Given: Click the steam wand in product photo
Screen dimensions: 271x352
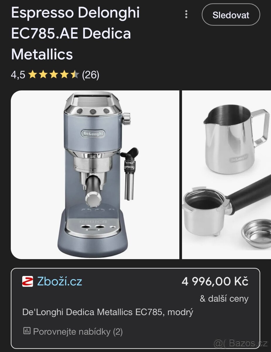Looking at the screenshot, I should click(129, 173).
